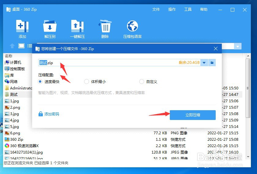Go up one folder level arrow

12,46
